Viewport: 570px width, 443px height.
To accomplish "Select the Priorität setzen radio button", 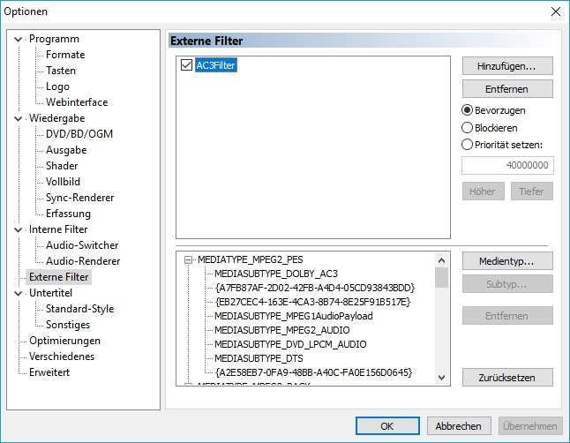I will (x=467, y=145).
